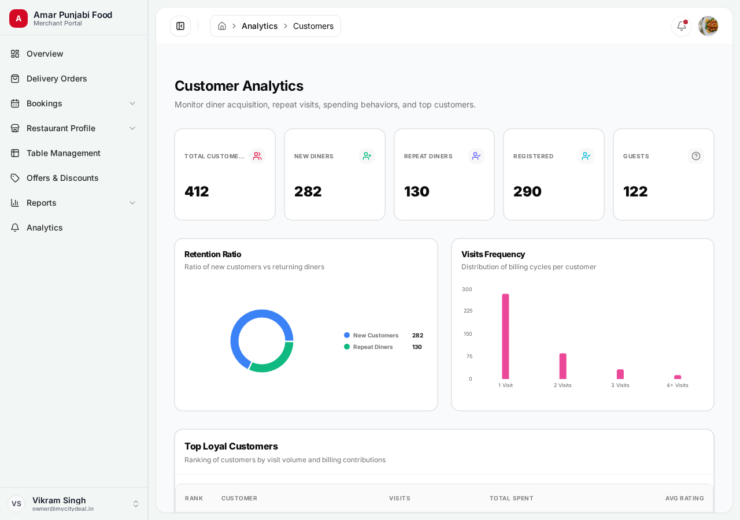This screenshot has height=520, width=740.
Task: Click Repeat Diners user-check icon
Action: pos(476,156)
